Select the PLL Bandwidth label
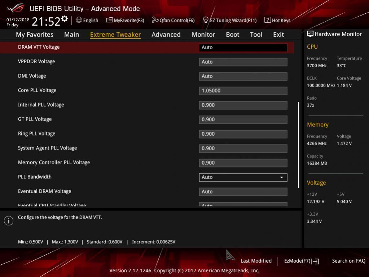 click(35, 177)
